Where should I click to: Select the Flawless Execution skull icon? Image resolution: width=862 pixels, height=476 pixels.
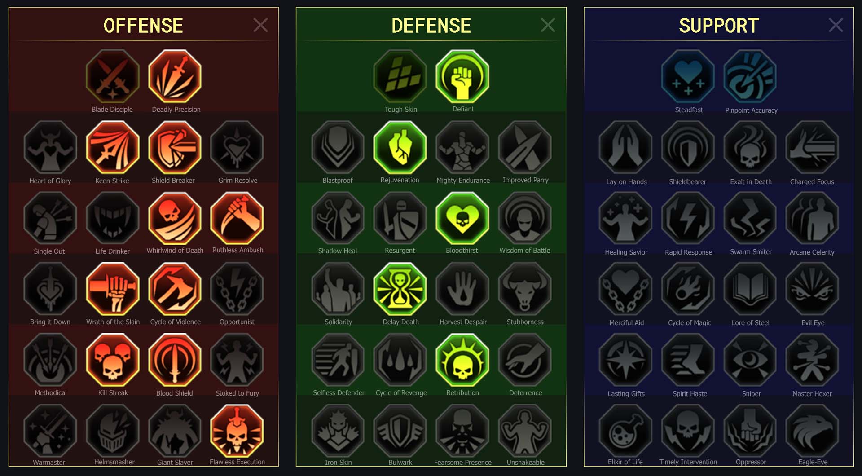(237, 431)
